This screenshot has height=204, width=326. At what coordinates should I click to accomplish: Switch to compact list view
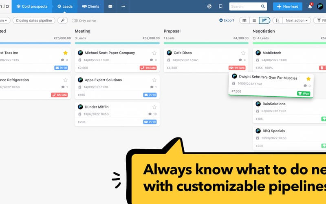(x=254, y=20)
